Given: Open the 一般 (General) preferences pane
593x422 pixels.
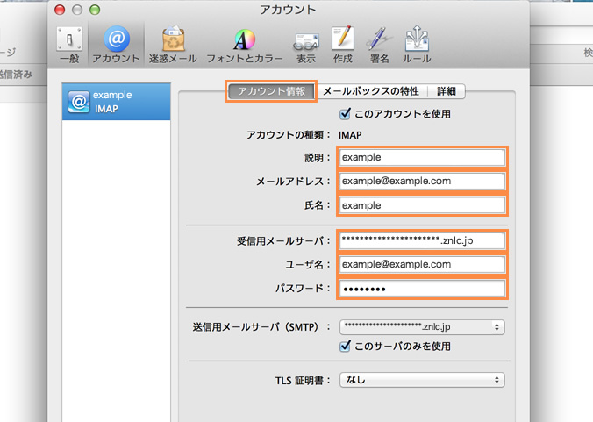Looking at the screenshot, I should 69,45.
